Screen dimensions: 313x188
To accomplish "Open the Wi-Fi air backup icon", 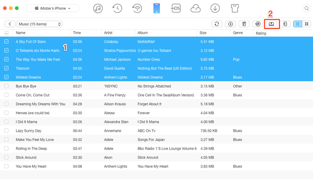I will (137, 8).
